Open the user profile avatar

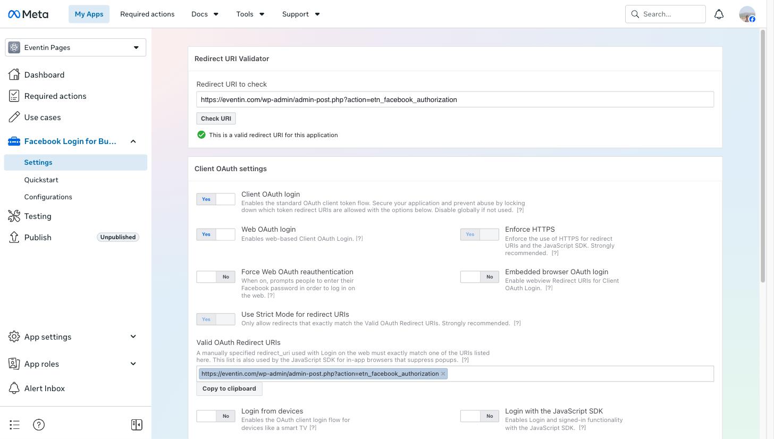[747, 14]
